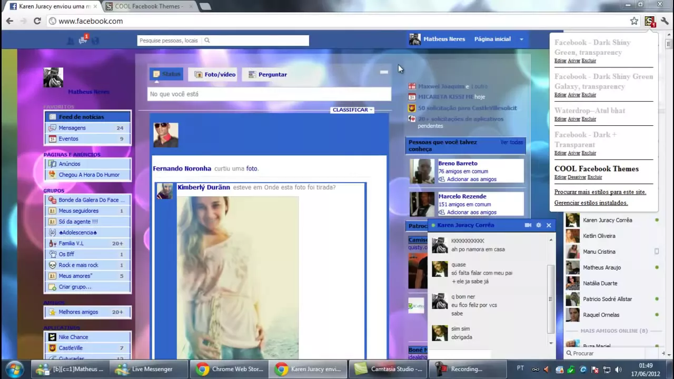Open Facebook globe notifications icon
674x379 pixels.
click(95, 41)
